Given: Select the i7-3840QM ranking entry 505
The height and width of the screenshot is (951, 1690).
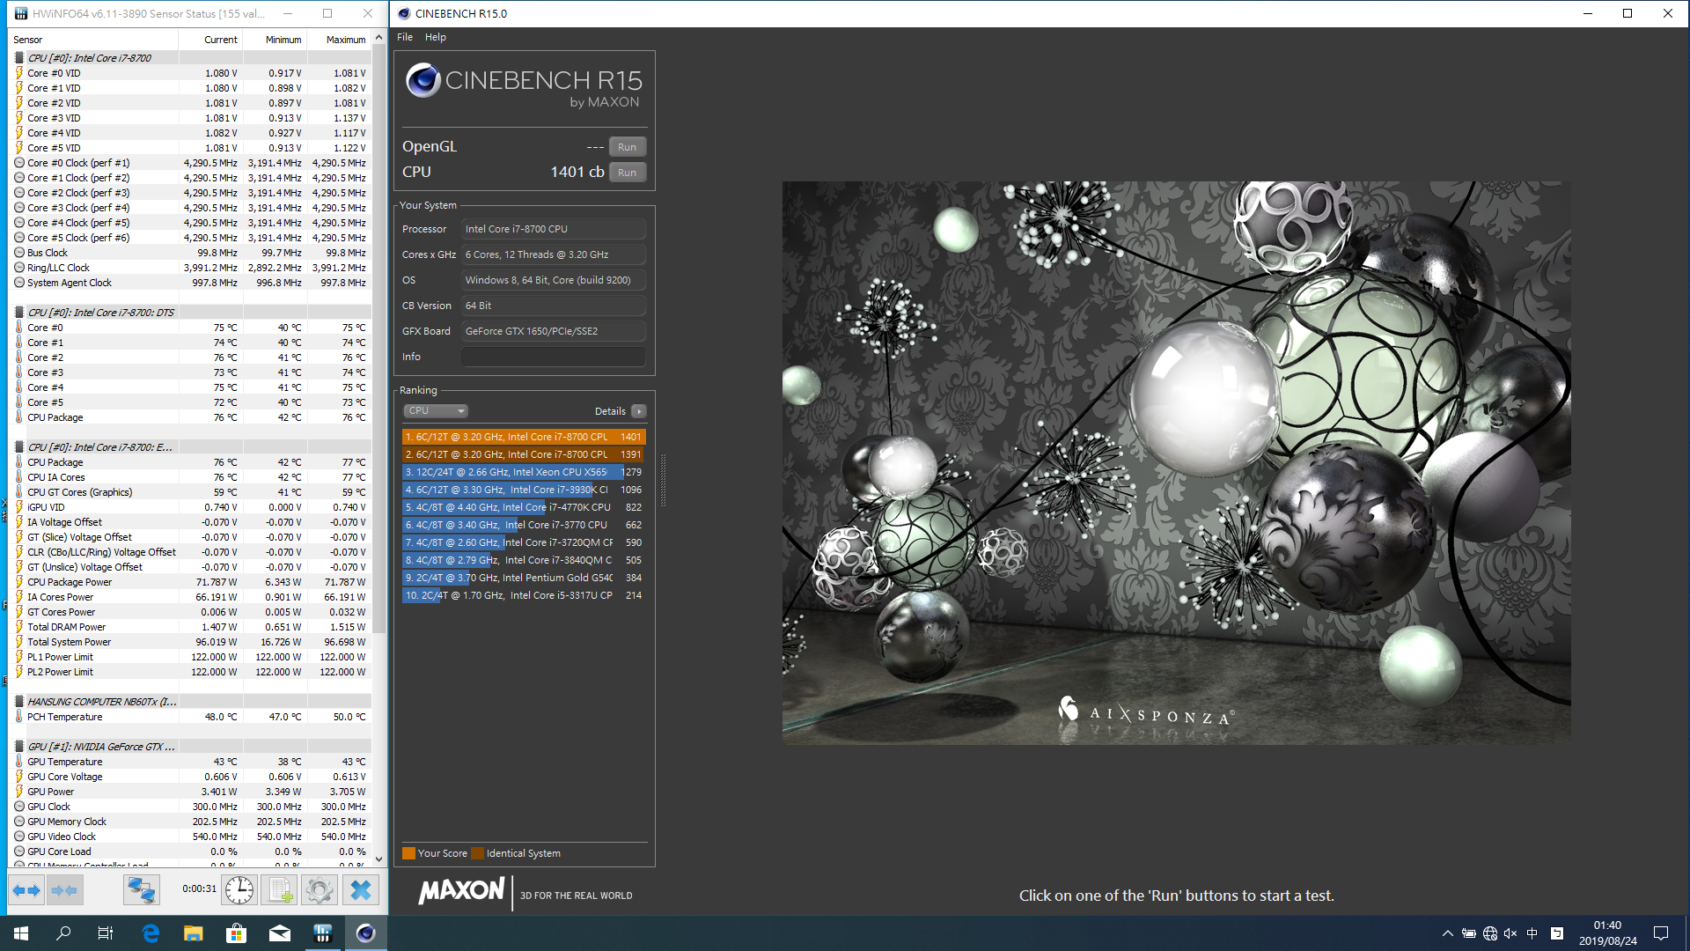Looking at the screenshot, I should coord(524,560).
